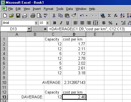
Task: Open the Tools menu
Action: [x=60, y=9]
